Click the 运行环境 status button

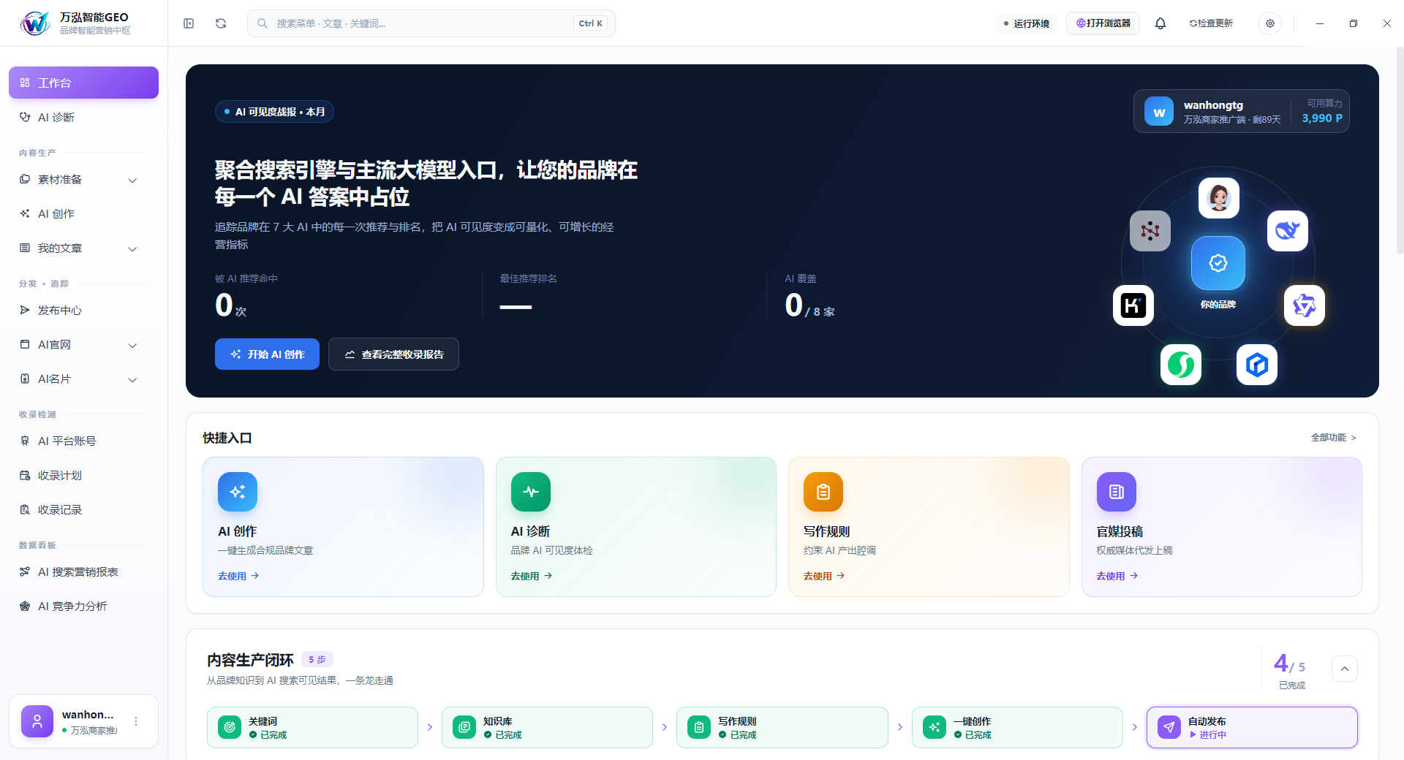pos(1026,23)
